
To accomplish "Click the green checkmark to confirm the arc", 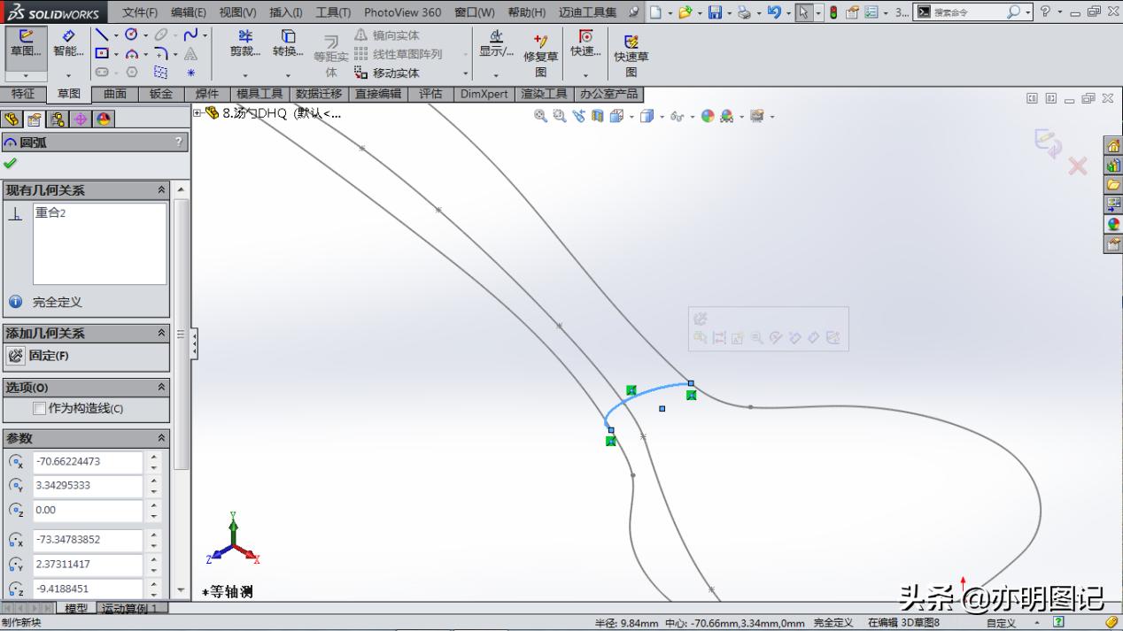I will (x=12, y=164).
